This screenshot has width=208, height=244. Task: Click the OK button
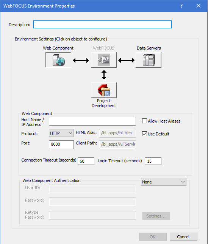tap(153, 237)
